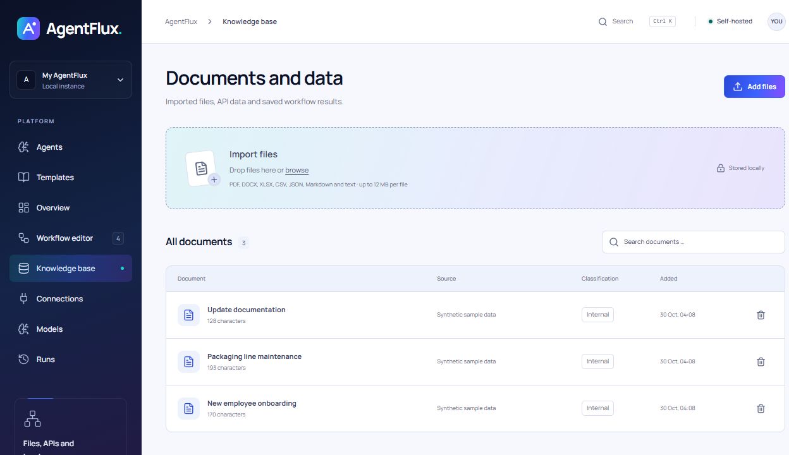Click the New employee onboarding file icon
This screenshot has width=789, height=455.
[x=188, y=408]
